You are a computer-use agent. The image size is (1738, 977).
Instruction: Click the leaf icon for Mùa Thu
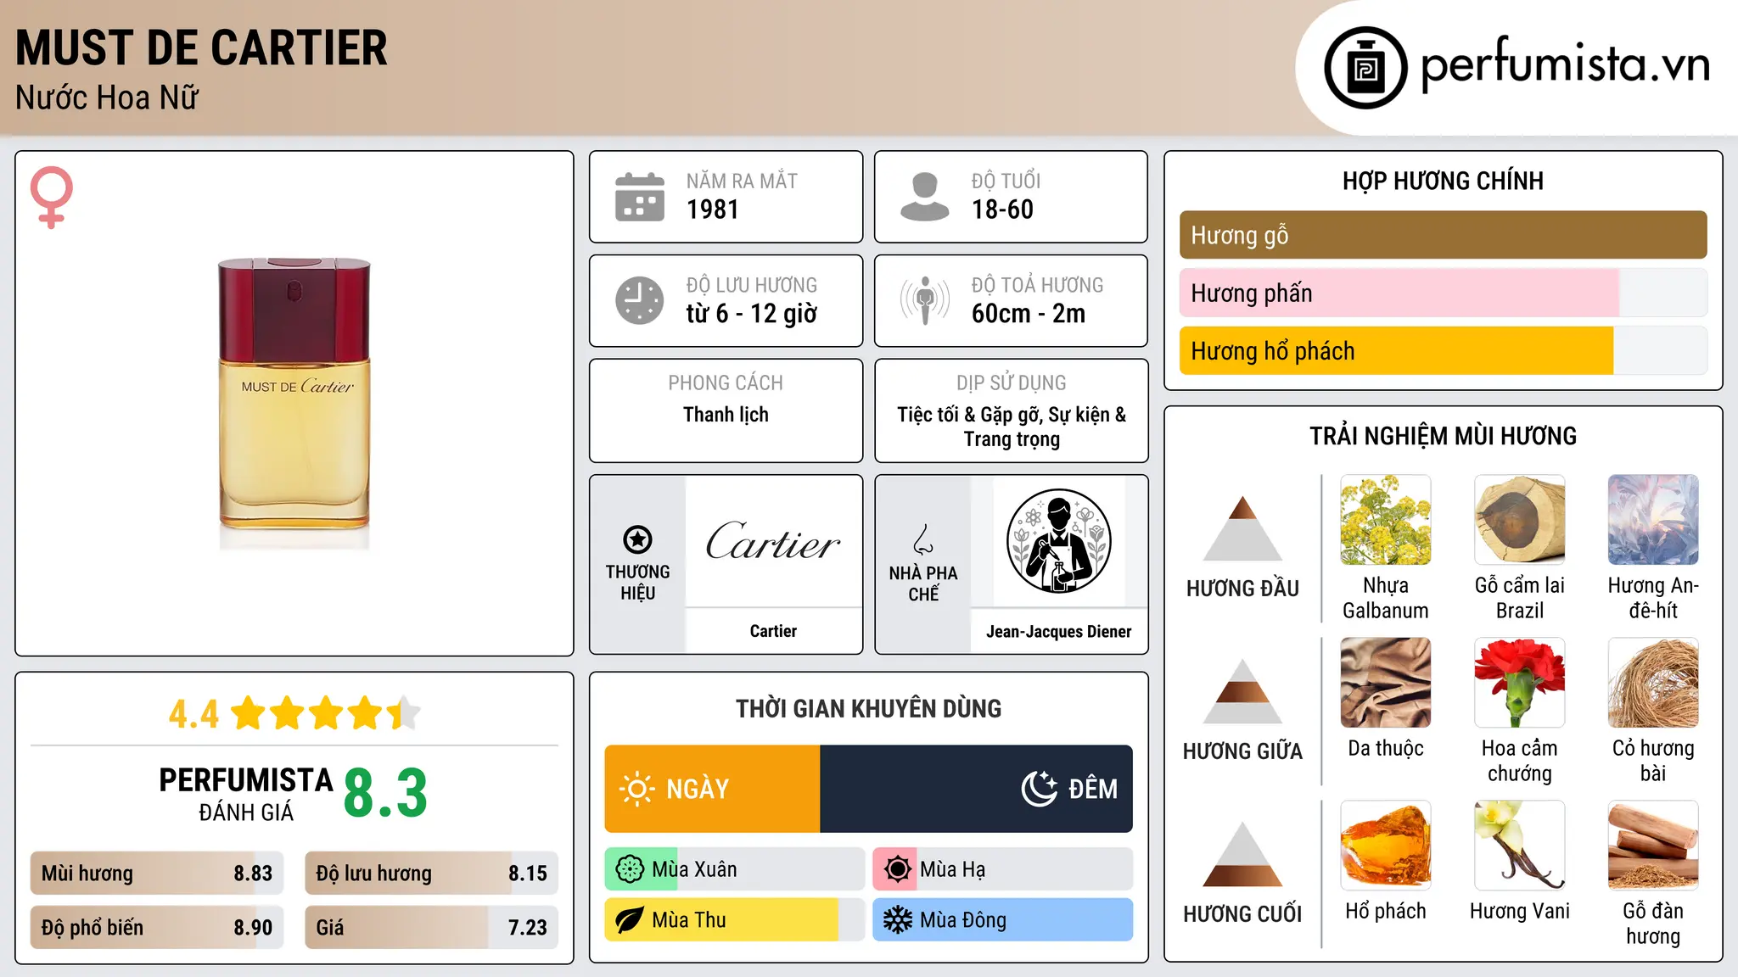(630, 920)
